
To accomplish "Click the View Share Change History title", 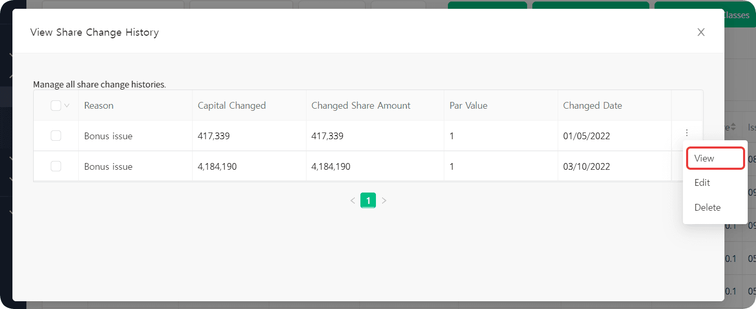I will 94,32.
